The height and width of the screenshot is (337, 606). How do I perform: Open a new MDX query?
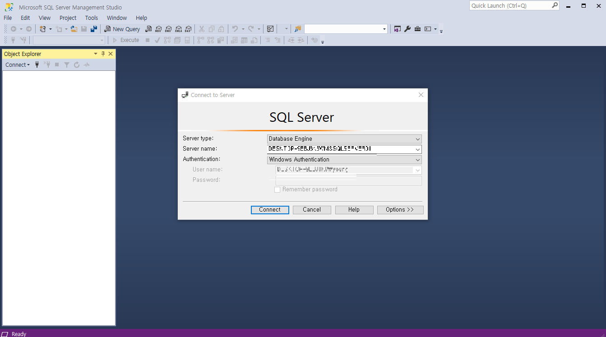pos(158,29)
